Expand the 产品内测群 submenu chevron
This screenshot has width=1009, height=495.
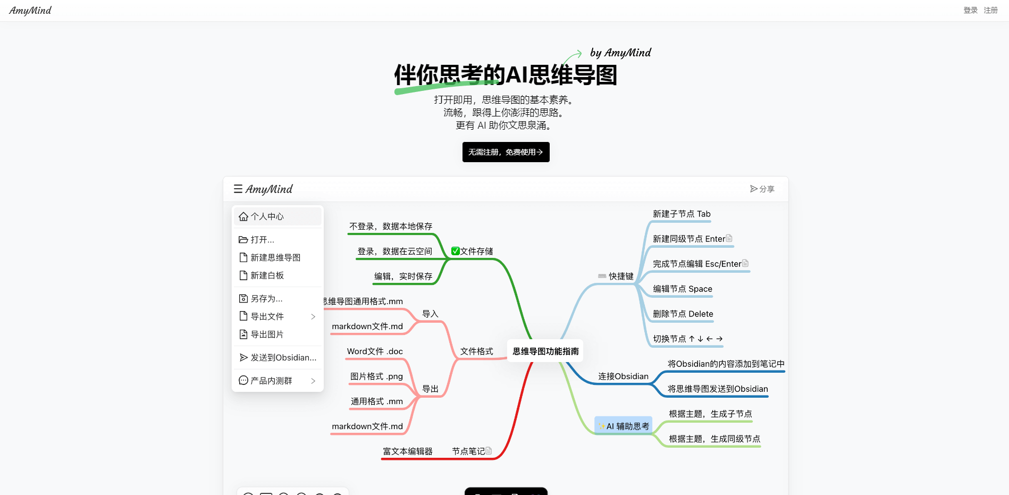tap(313, 381)
